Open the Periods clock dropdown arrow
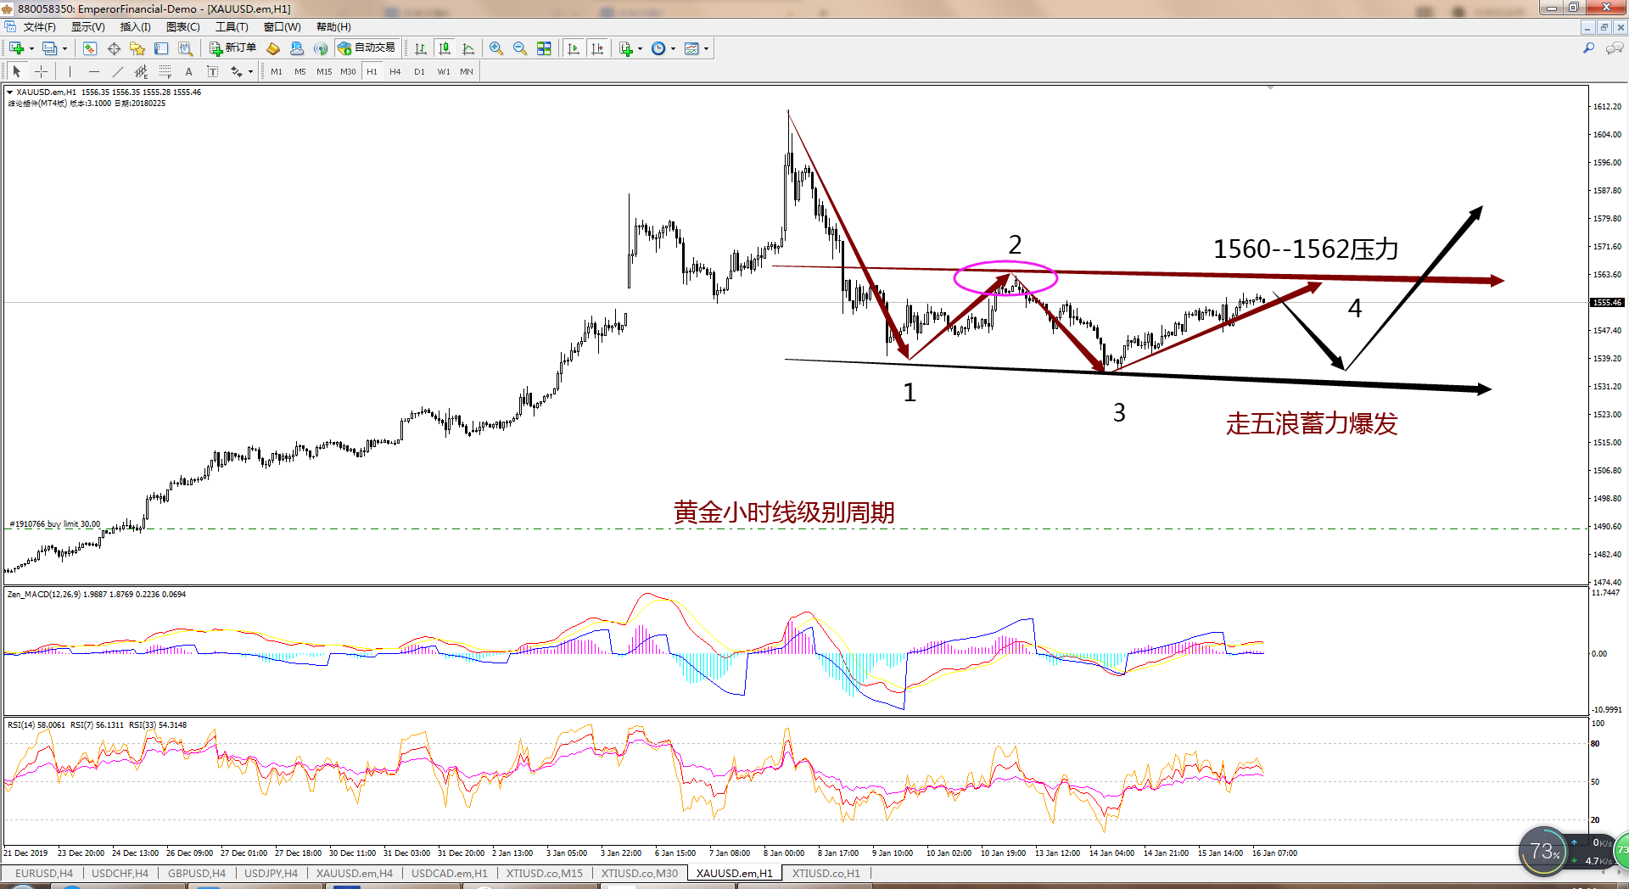This screenshot has width=1629, height=889. click(673, 48)
